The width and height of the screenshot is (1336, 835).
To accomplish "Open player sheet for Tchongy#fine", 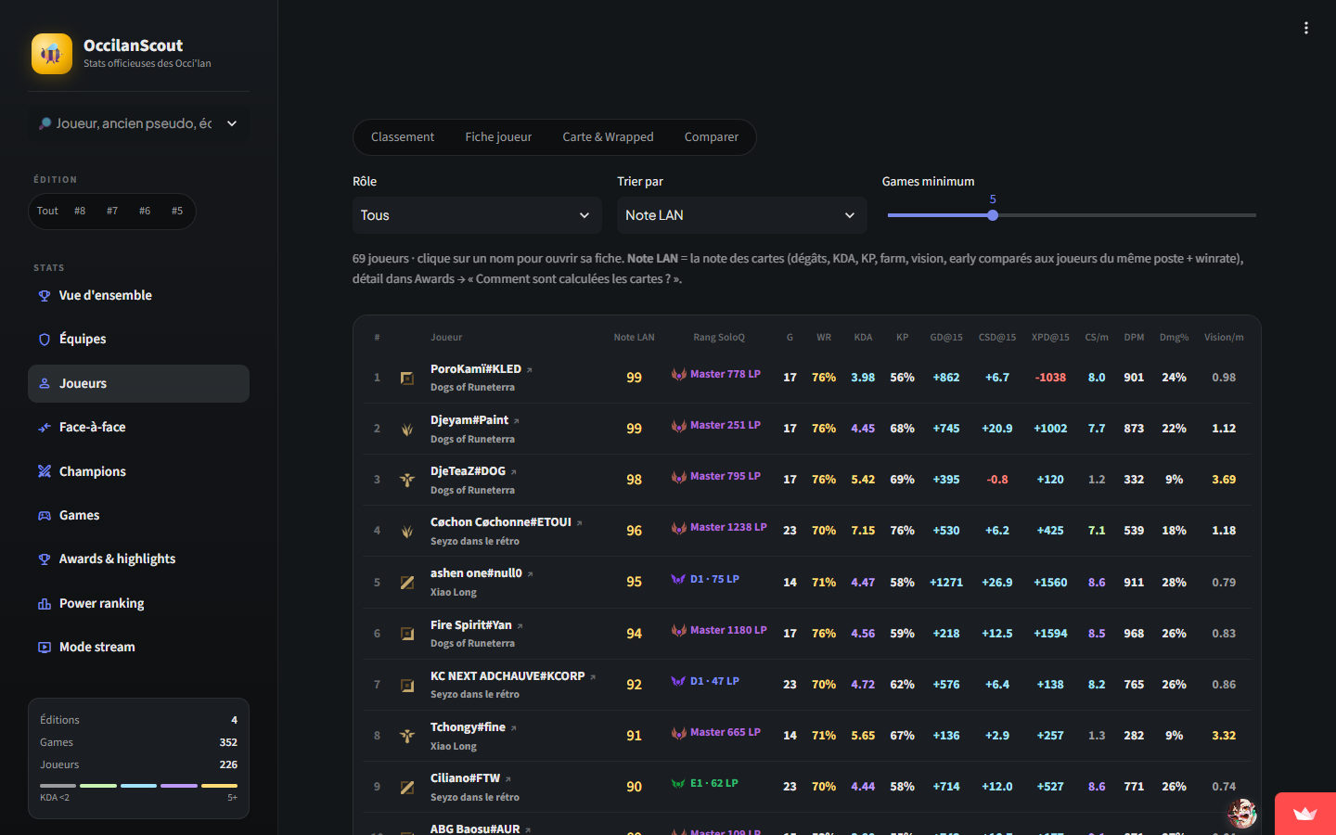I will coord(468,727).
